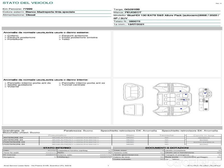Click blue marker on upper front door panel
224x168 pixels.
[x=180, y=91]
